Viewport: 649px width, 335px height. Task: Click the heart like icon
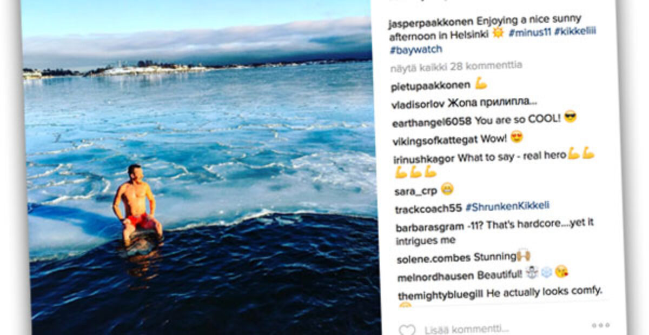407,330
